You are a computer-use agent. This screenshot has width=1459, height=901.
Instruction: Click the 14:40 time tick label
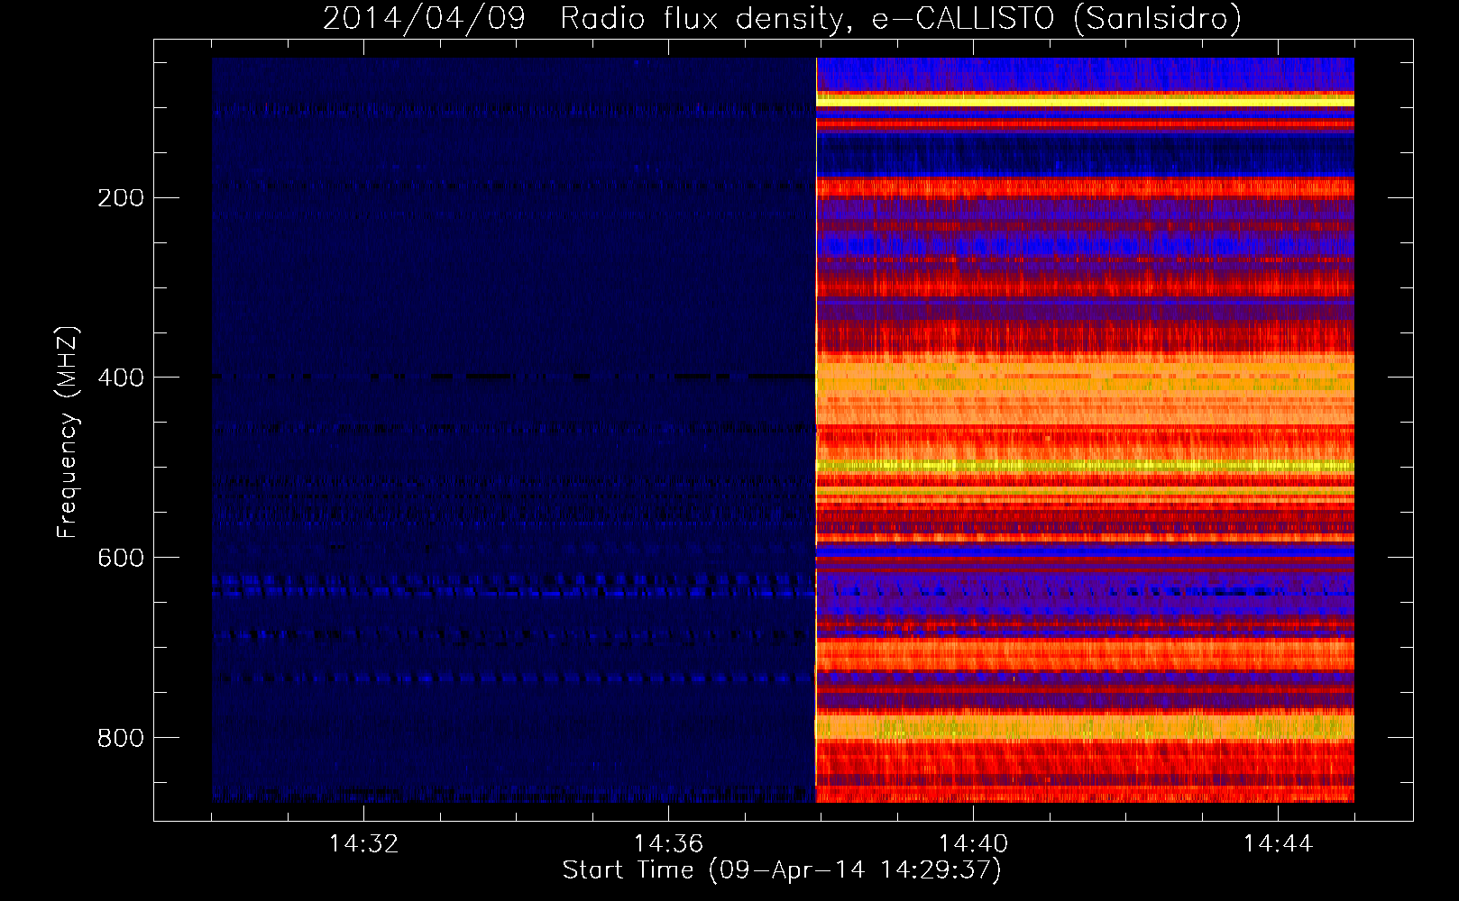coord(973,844)
